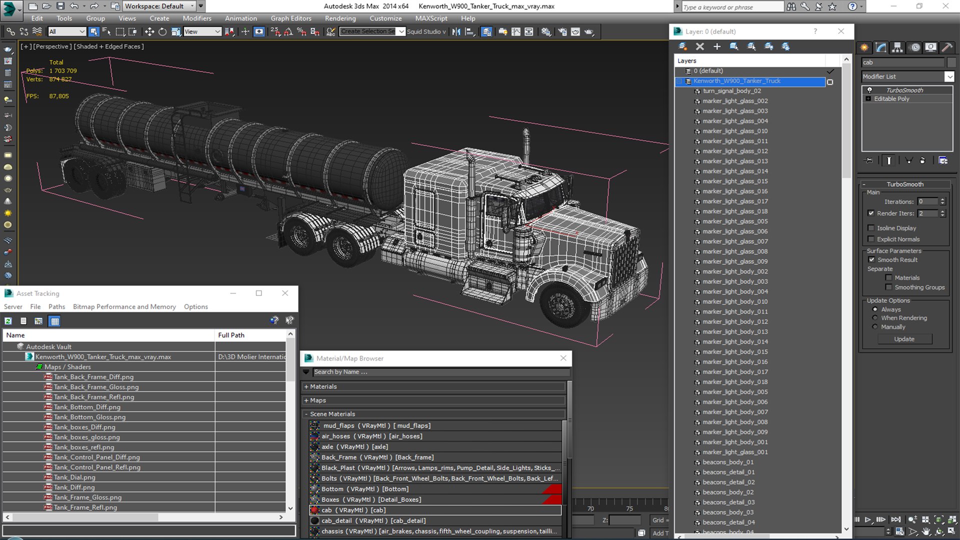Viewport: 960px width, 540px height.
Task: Select the Manually update option
Action: pos(875,327)
